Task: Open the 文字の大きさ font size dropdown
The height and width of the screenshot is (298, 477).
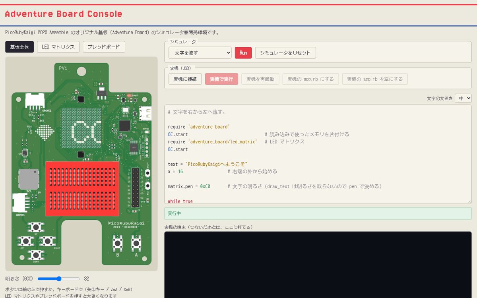Action: tap(463, 98)
